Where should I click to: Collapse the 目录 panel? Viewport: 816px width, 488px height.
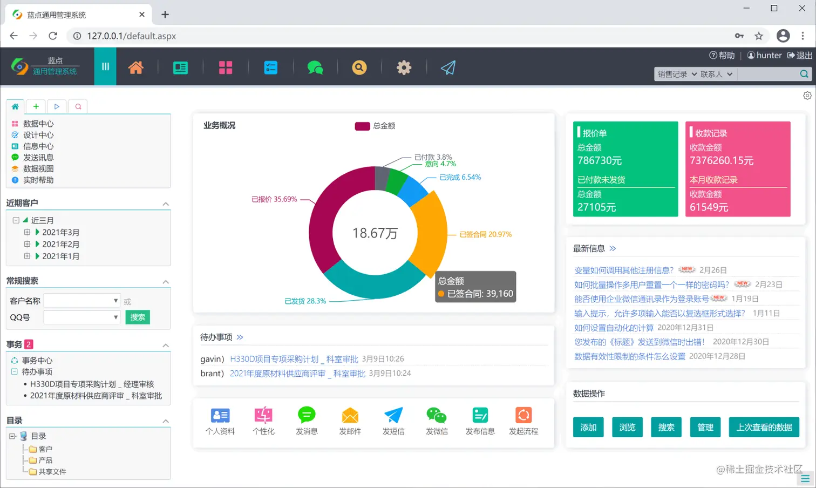point(166,421)
